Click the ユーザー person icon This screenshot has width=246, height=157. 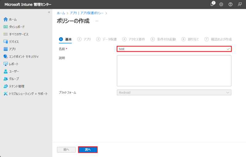click(x=6, y=71)
